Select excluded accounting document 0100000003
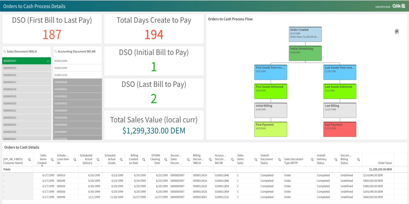 (x=77, y=103)
